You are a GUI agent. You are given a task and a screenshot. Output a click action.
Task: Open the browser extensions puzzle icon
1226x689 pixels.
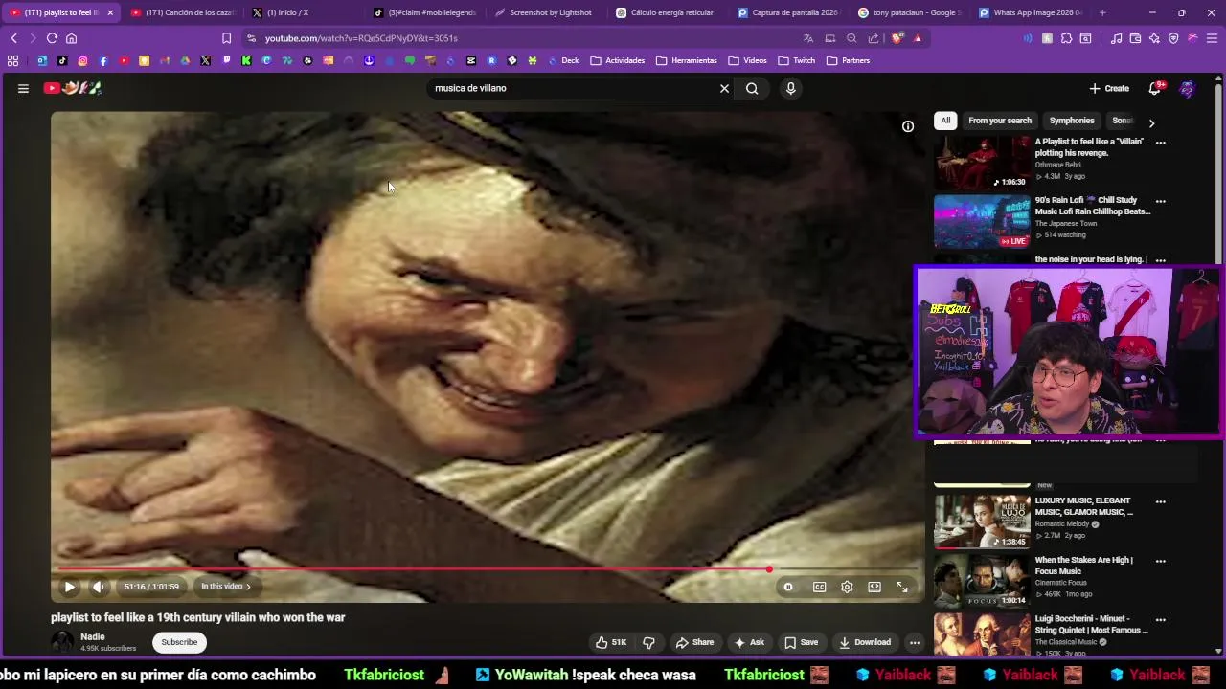click(x=1066, y=38)
